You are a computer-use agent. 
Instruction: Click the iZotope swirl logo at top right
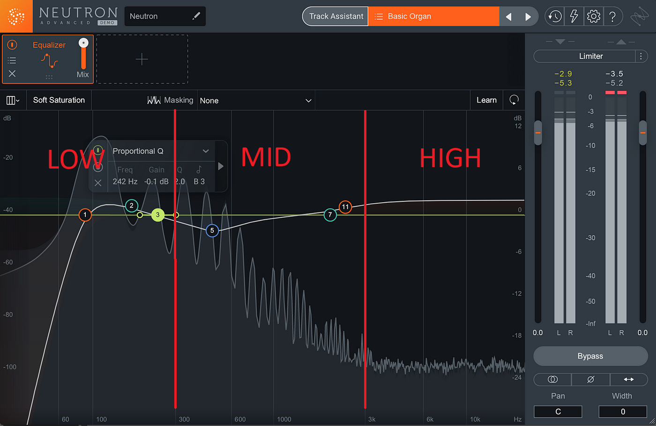tap(639, 16)
